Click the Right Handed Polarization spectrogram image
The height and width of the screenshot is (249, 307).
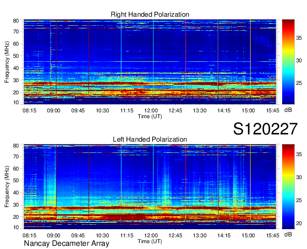click(150, 62)
